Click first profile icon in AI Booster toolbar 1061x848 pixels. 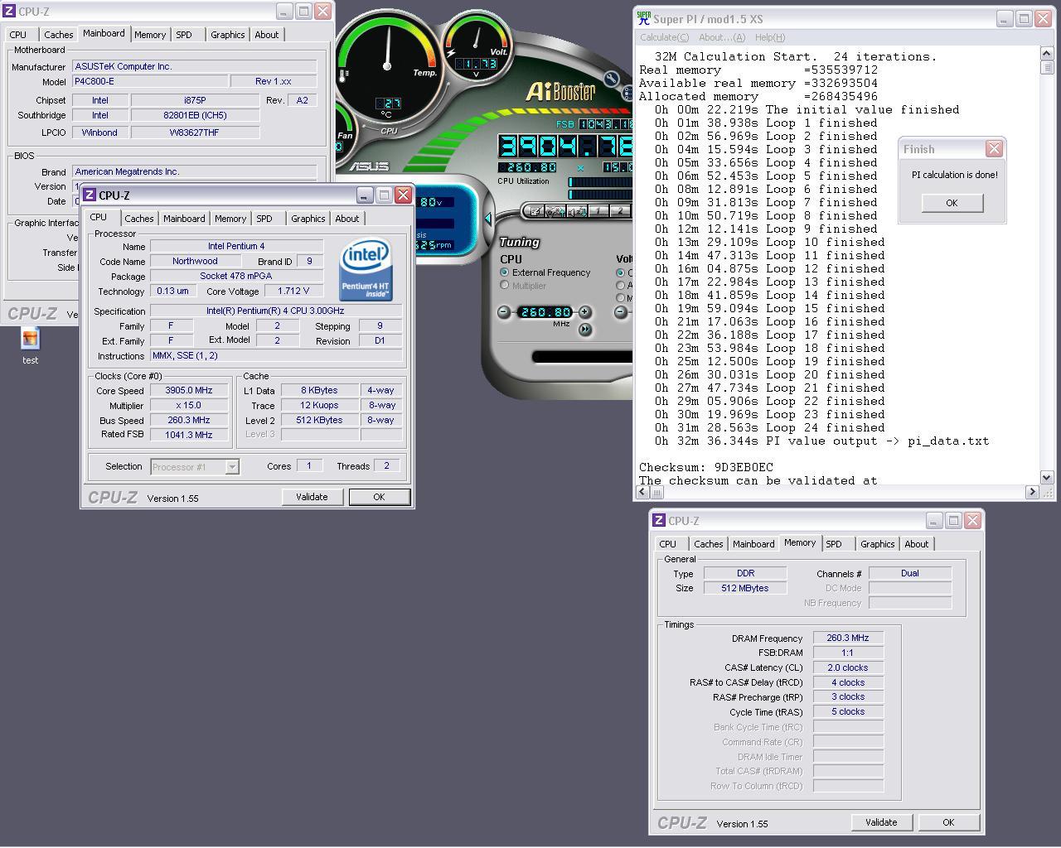pyautogui.click(x=535, y=211)
